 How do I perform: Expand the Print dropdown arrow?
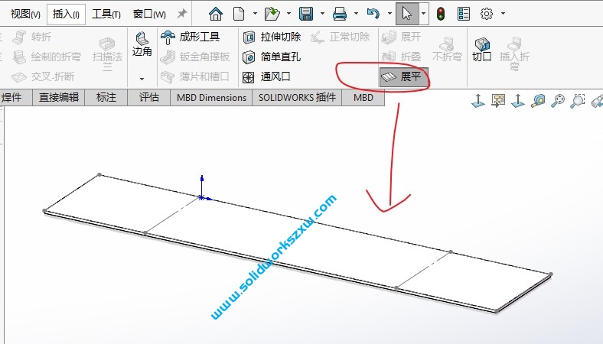pyautogui.click(x=356, y=14)
